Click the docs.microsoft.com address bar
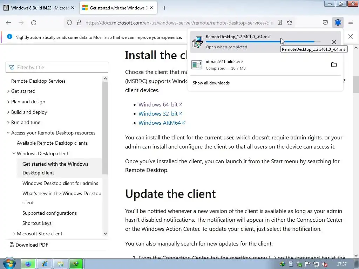This screenshot has height=269, width=359. 179,23
